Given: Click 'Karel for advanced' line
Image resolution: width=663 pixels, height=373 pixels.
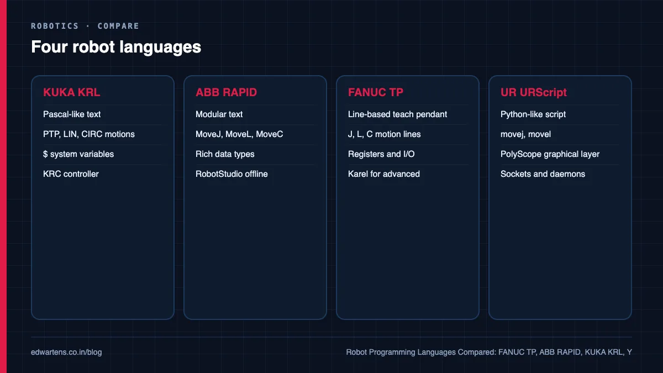Looking at the screenshot, I should [x=384, y=174].
